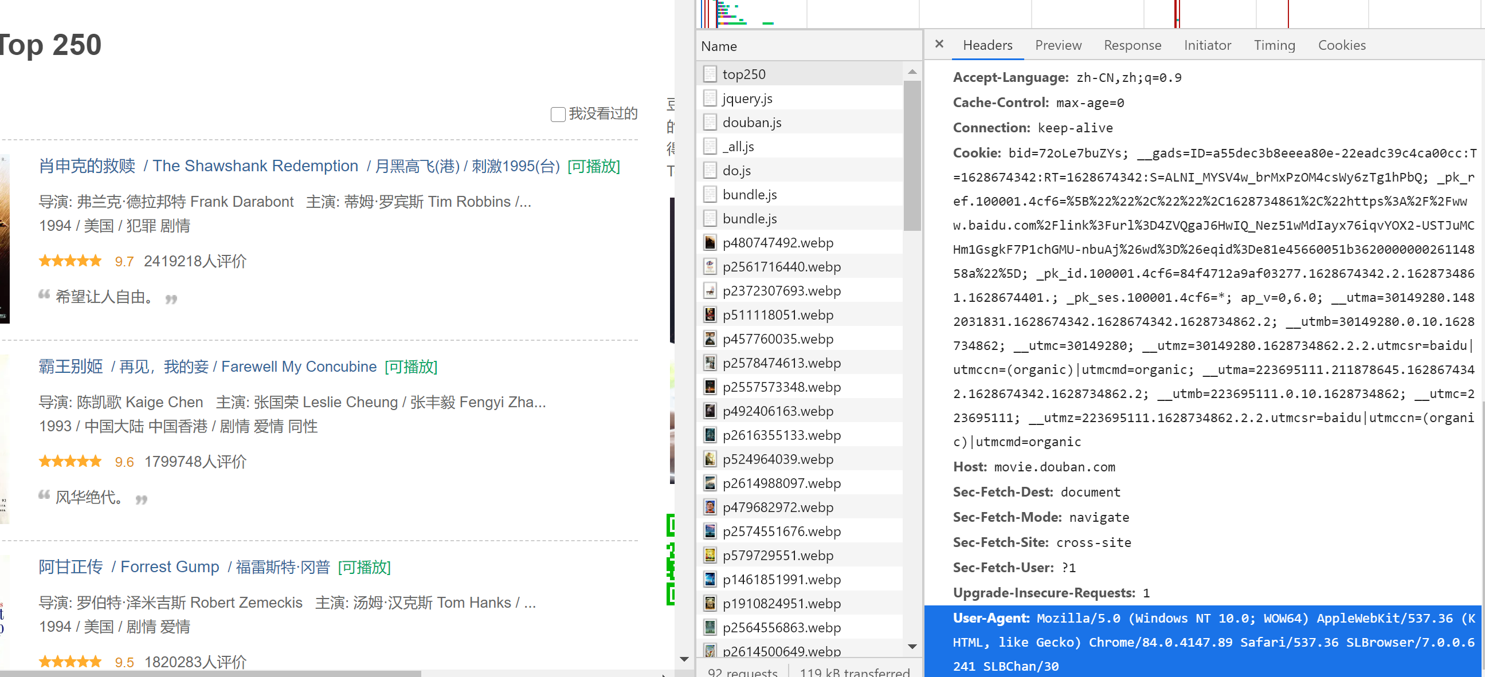
Task: Click the jquery.js file icon
Action: point(710,99)
